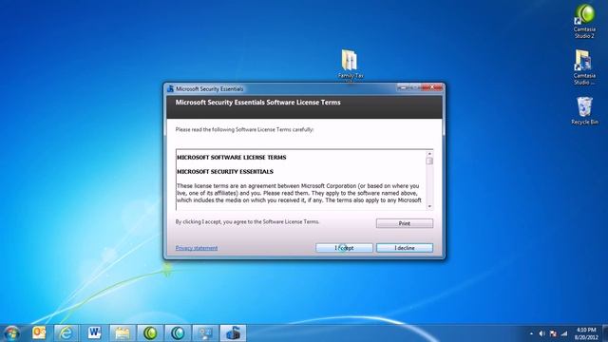
Task: Click the Show desktop button
Action: [605, 333]
